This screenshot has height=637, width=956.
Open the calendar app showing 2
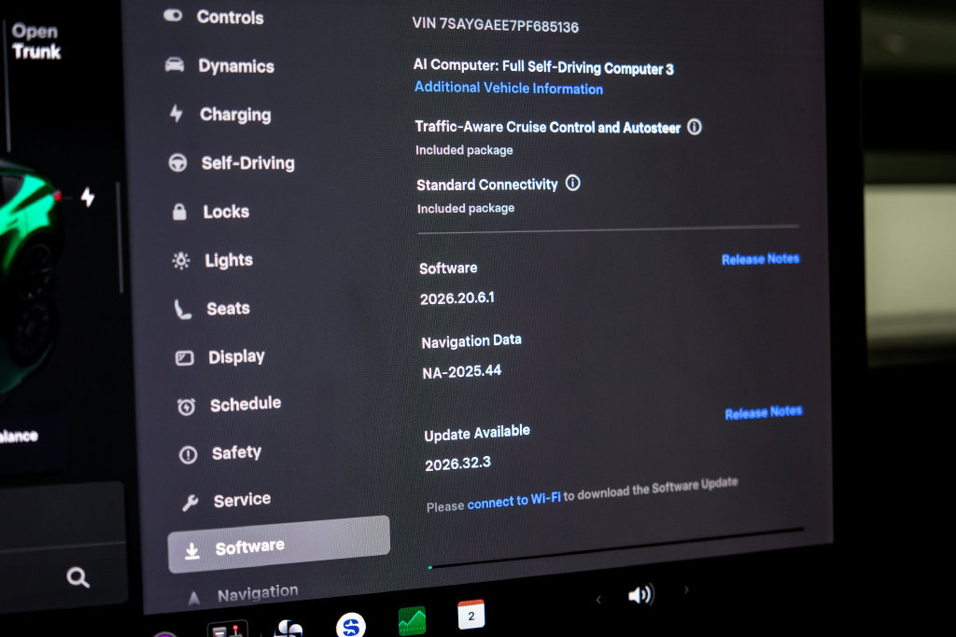pos(471,615)
